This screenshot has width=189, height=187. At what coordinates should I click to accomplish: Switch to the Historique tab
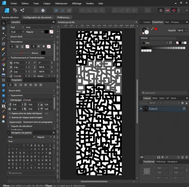point(161,161)
